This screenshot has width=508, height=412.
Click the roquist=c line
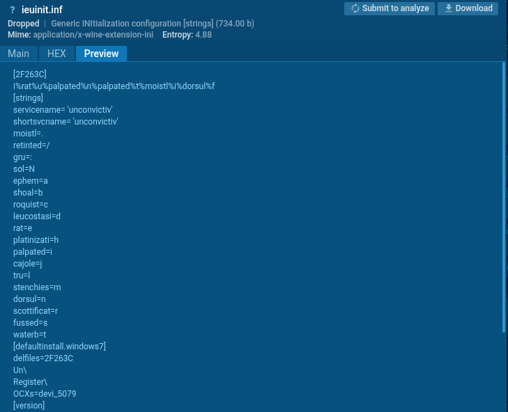point(31,204)
